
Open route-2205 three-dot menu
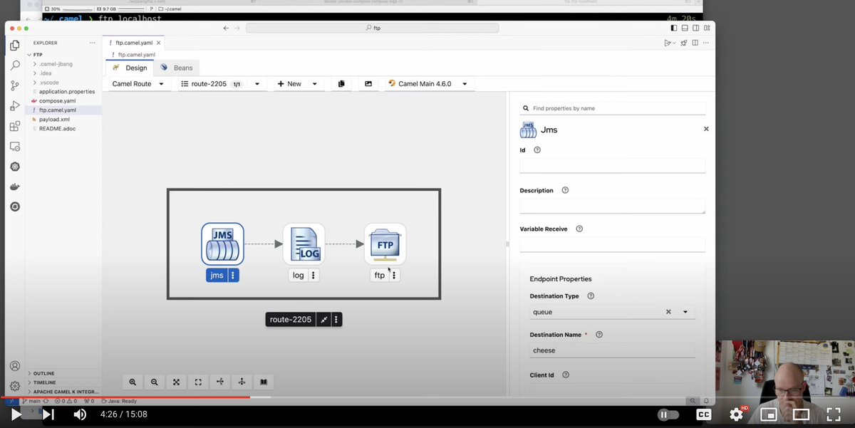click(x=336, y=320)
